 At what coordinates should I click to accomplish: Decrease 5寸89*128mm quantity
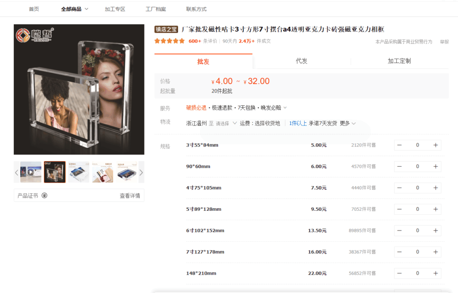[x=399, y=209]
